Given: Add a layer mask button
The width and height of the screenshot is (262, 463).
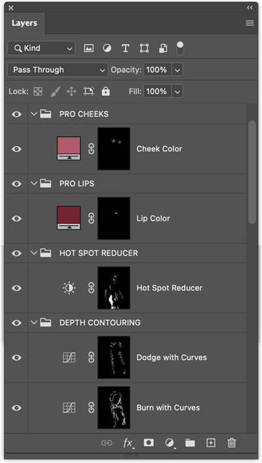Looking at the screenshot, I should [149, 443].
